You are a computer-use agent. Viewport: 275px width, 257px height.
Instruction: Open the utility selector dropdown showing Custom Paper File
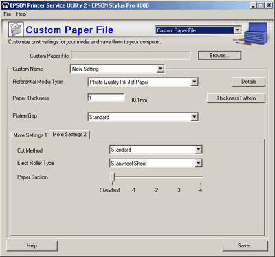coord(198,30)
